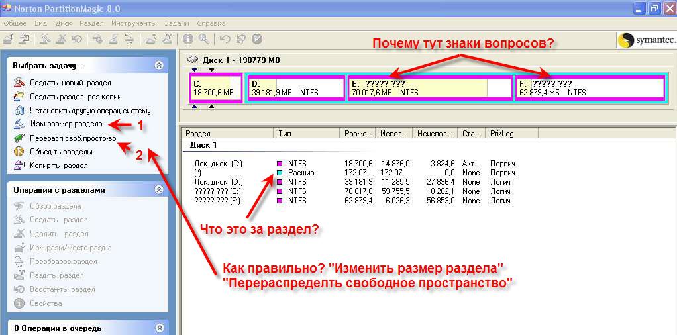This screenshot has width=677, height=335.
Task: Open the Диск menu
Action: 64,23
